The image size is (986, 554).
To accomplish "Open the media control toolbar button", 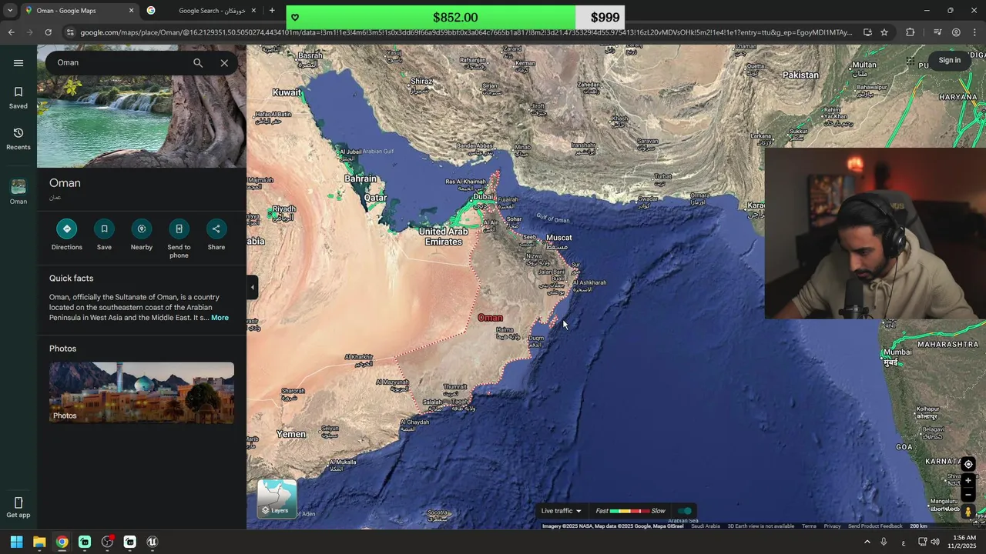I will coord(937,32).
